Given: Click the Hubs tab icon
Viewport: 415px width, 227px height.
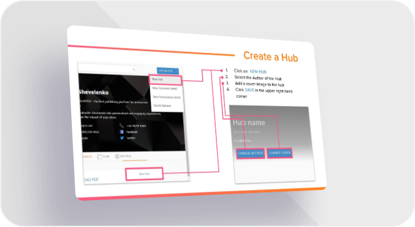Looking at the screenshot, I should click(x=100, y=157).
